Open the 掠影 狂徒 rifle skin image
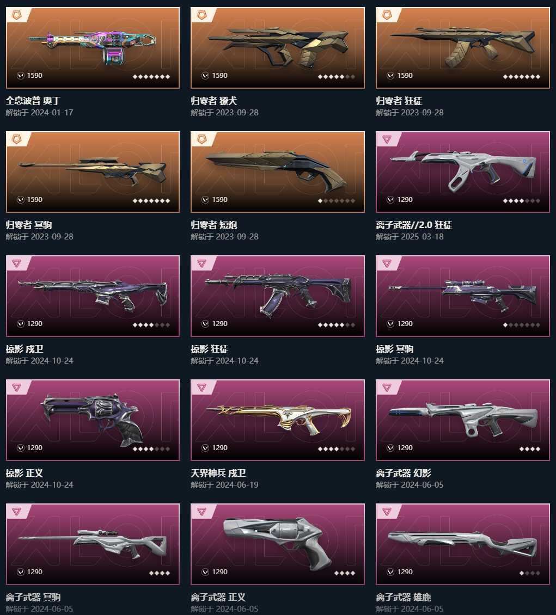556x615 pixels. (277, 296)
